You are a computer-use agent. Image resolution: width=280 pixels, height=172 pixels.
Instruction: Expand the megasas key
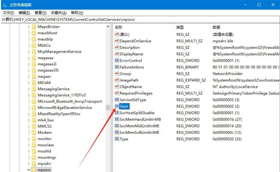click(x=29, y=58)
